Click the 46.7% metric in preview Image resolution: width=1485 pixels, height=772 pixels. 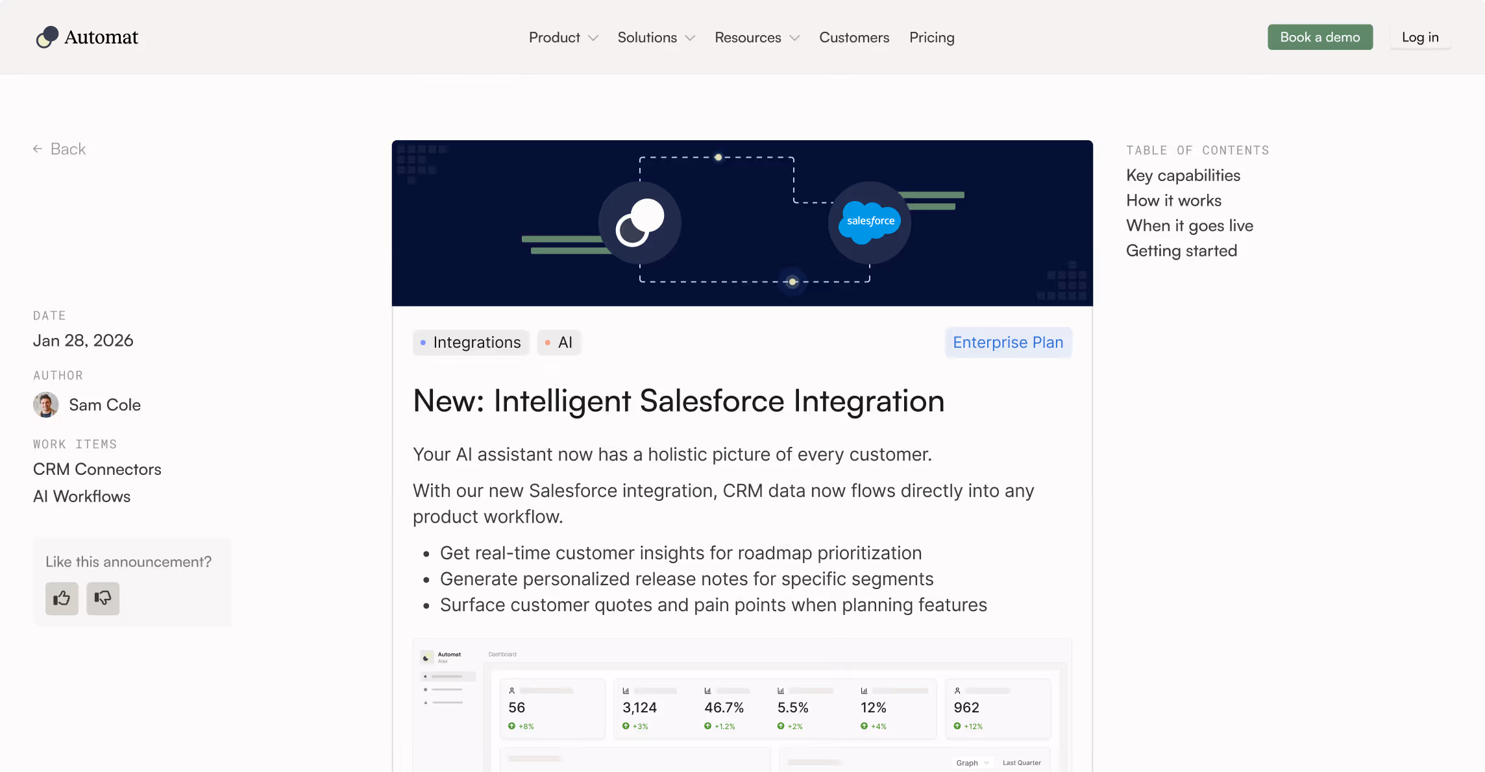pos(724,708)
